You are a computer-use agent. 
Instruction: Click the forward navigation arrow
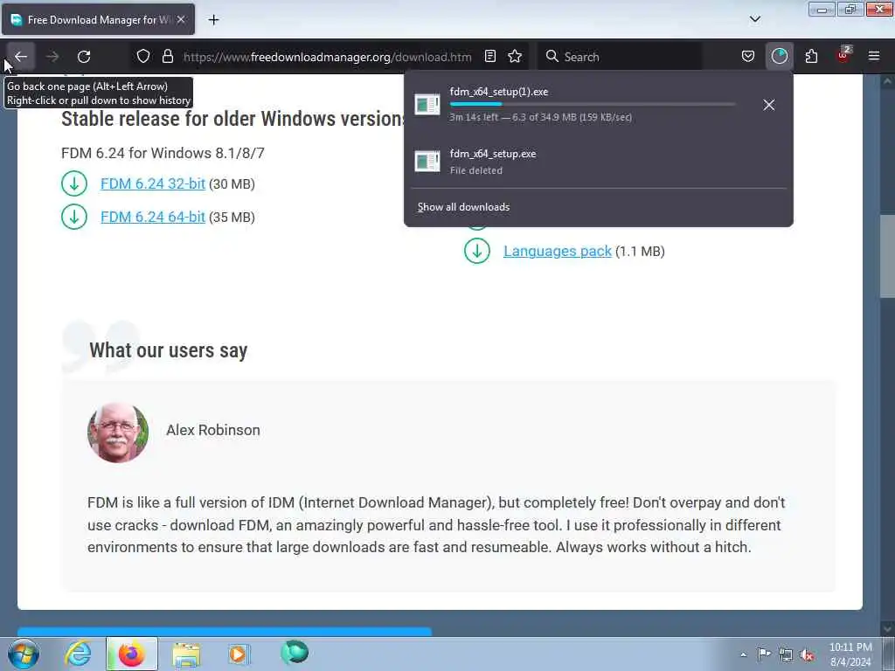(x=52, y=57)
